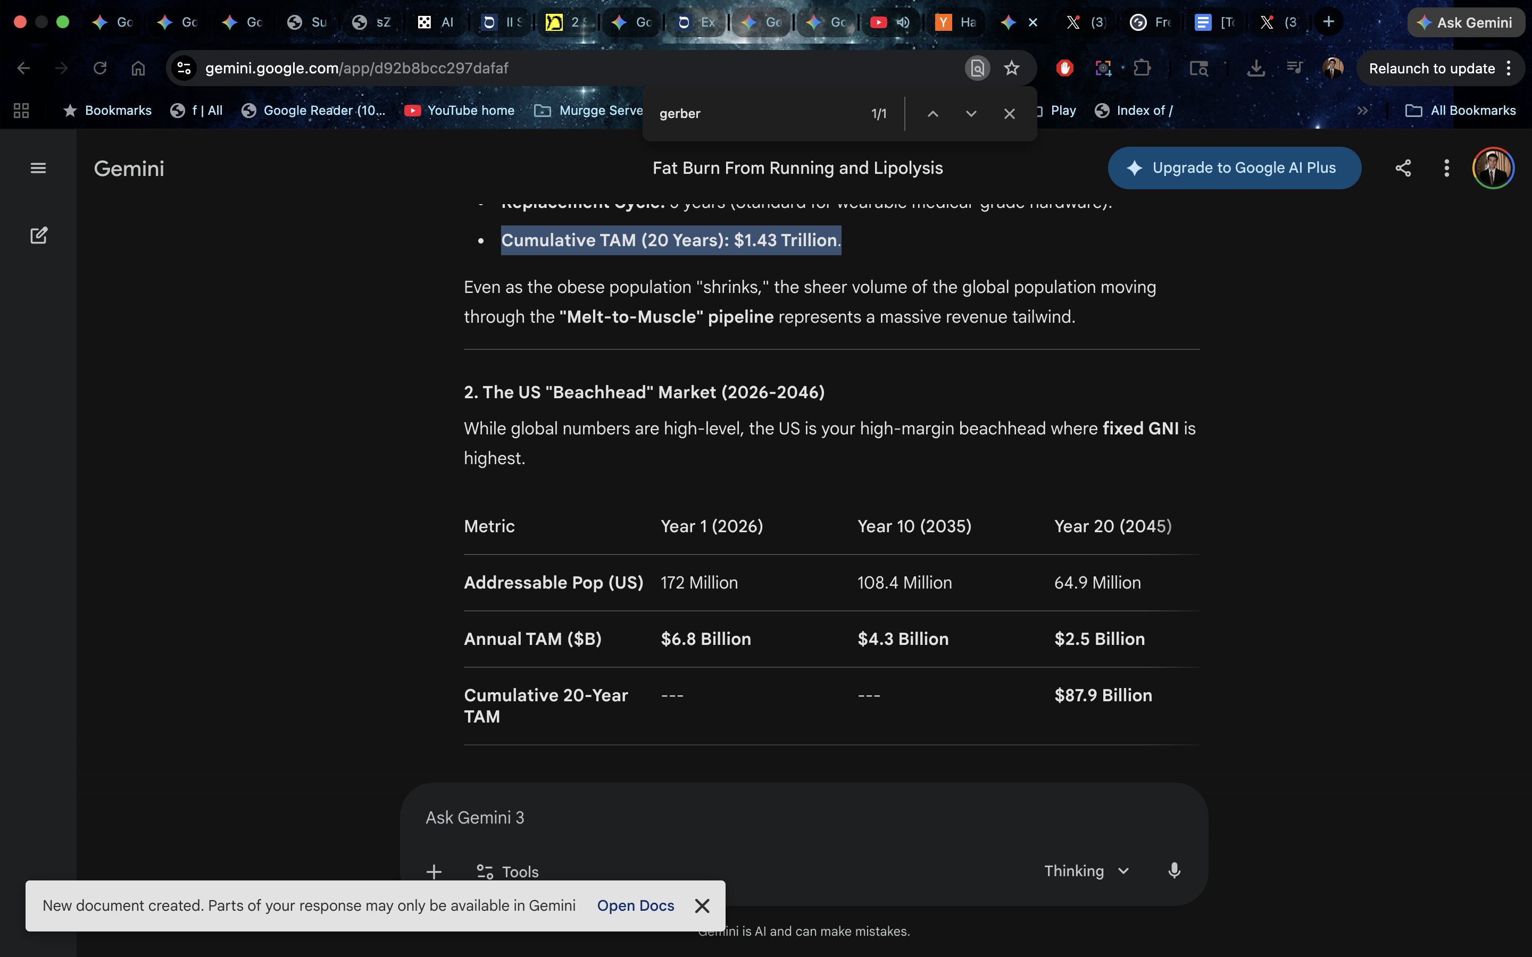Open the YouTube home bookmark
This screenshot has height=957, width=1532.
(460, 111)
